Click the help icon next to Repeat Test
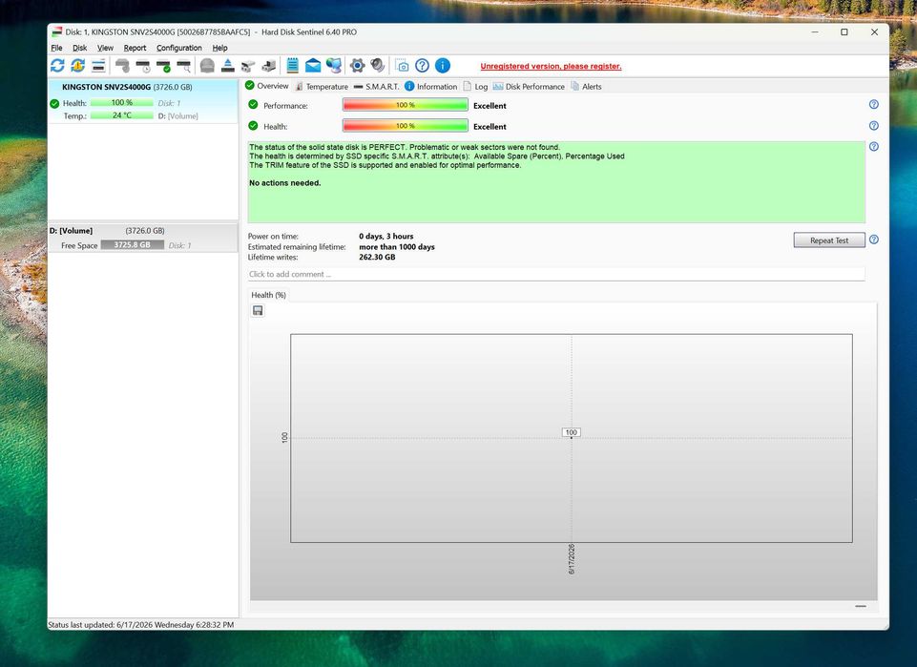The width and height of the screenshot is (917, 667). tap(874, 240)
